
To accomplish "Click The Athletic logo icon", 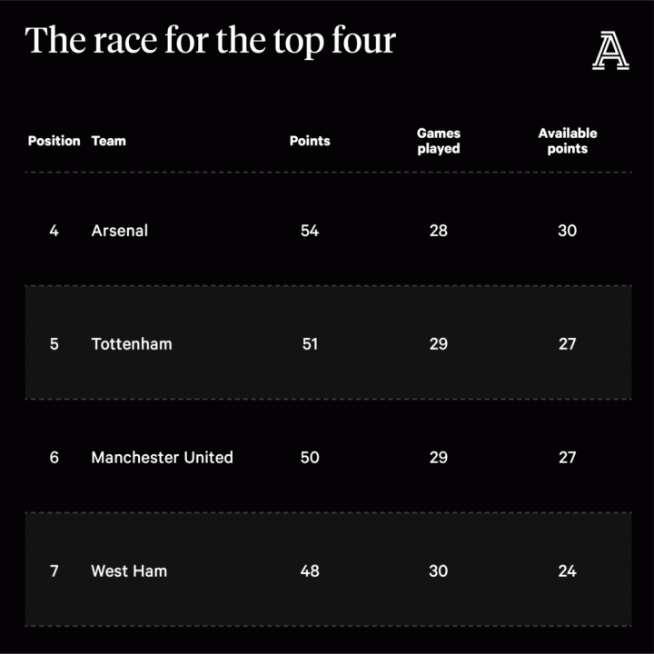I will point(610,49).
